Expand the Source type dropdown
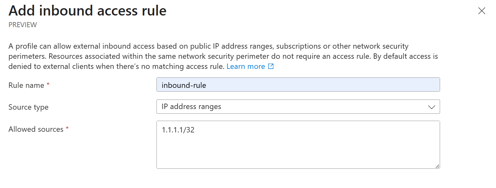The image size is (496, 188). point(298,107)
